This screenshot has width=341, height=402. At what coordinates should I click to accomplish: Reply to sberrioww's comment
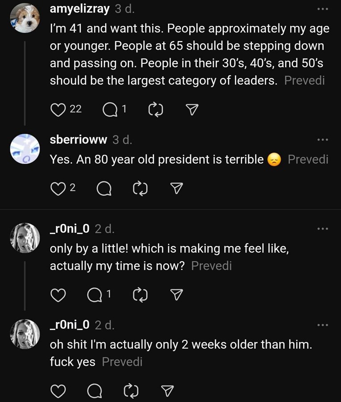[103, 189]
